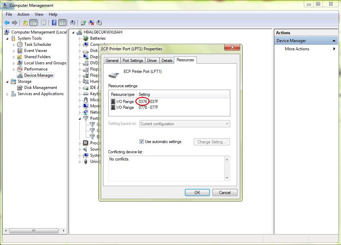Open Help via the blue question mark icon
Image resolution: width=341 pixels, height=245 pixels.
54,23
